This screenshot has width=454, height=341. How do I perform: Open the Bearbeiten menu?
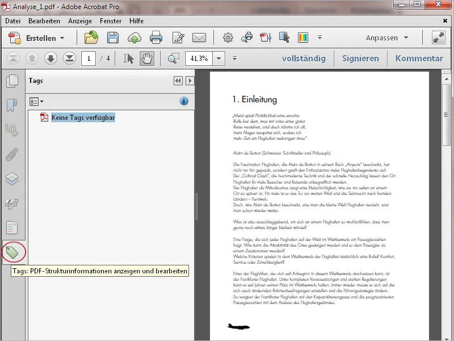point(44,21)
